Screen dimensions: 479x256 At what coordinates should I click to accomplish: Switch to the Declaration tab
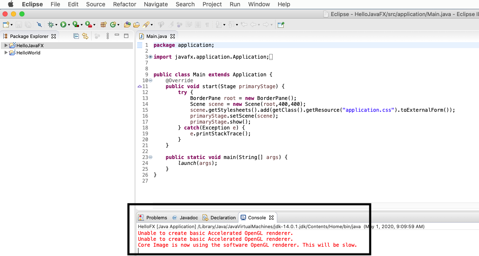coord(219,218)
